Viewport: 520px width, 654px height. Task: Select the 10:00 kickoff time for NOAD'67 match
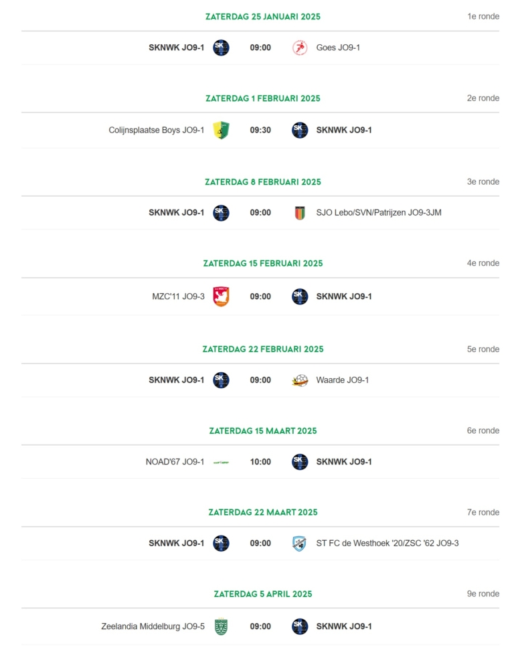(x=260, y=462)
